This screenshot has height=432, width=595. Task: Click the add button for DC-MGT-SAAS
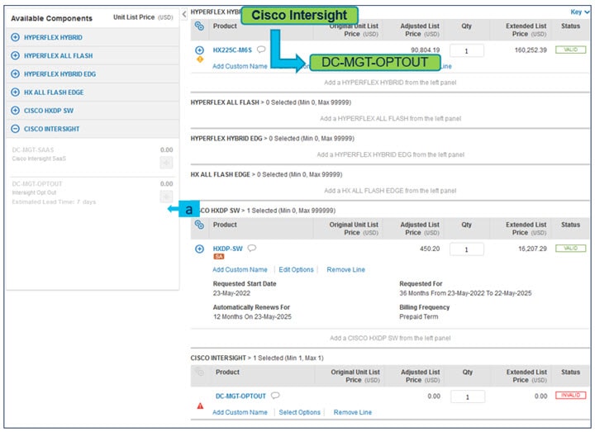(166, 163)
